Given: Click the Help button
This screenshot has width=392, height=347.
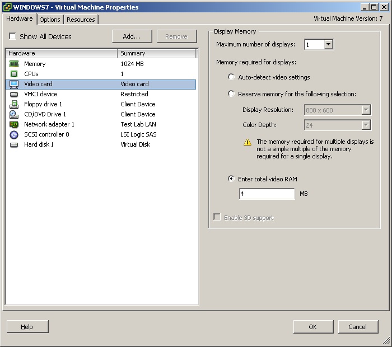Looking at the screenshot, I should tap(27, 327).
